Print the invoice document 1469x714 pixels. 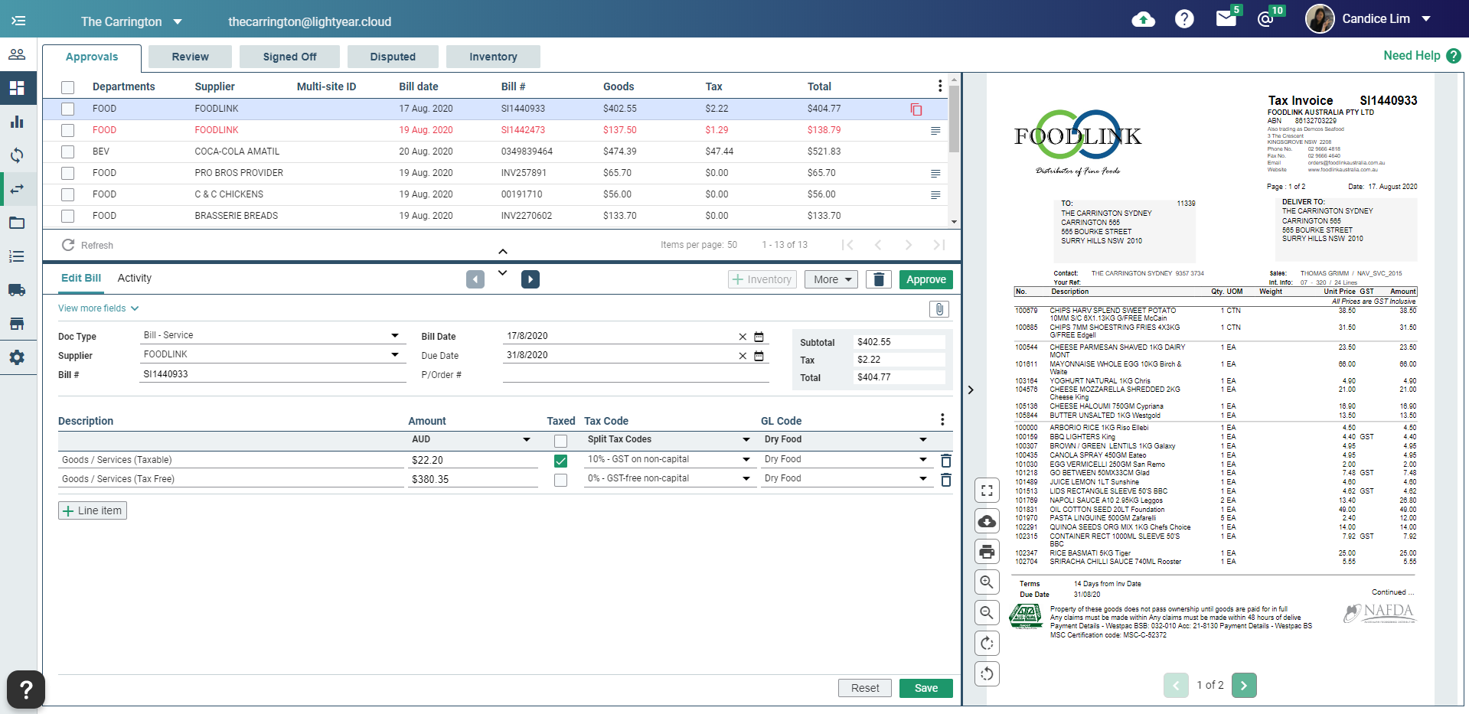point(987,551)
